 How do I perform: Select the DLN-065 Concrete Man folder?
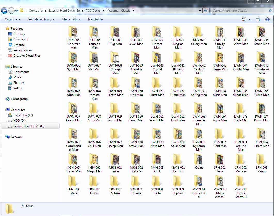point(74,38)
